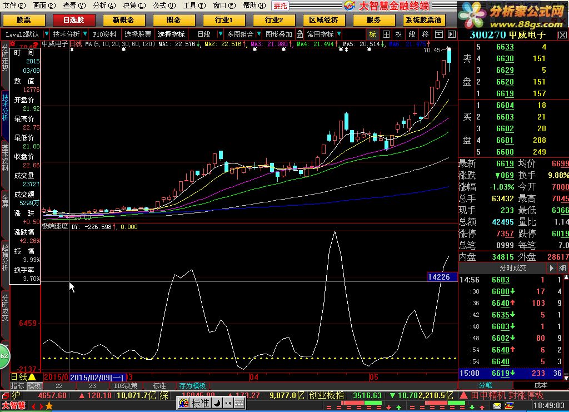Click the grid-layout icon next to 标

tap(387, 34)
